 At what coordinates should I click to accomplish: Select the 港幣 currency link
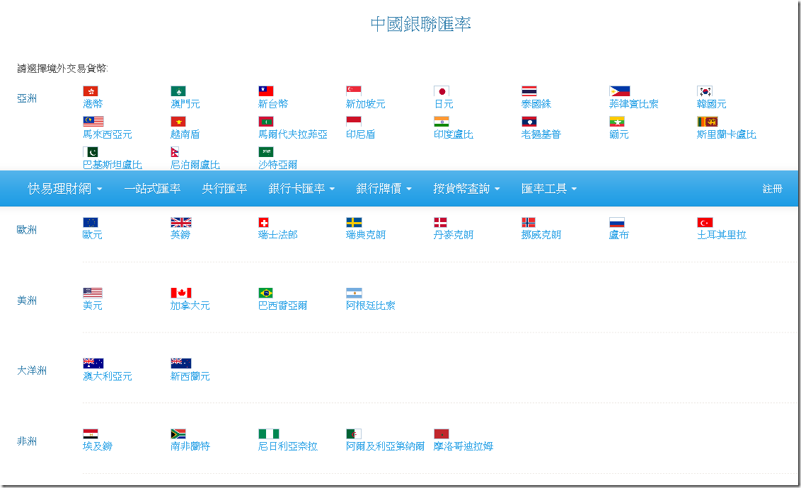coord(93,104)
